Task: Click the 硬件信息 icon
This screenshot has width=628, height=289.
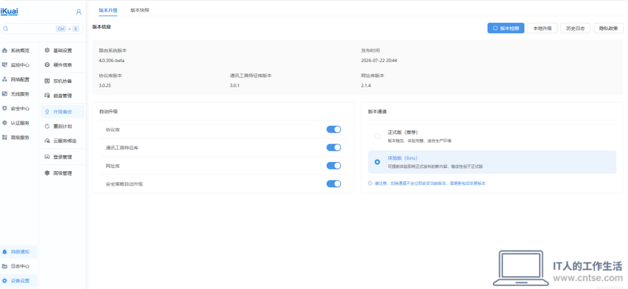Action: (47, 65)
